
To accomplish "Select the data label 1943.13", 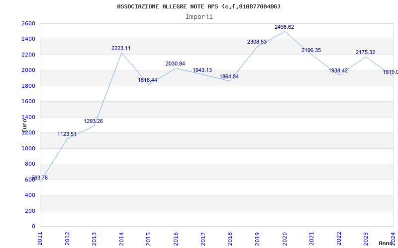I will pyautogui.click(x=202, y=70).
